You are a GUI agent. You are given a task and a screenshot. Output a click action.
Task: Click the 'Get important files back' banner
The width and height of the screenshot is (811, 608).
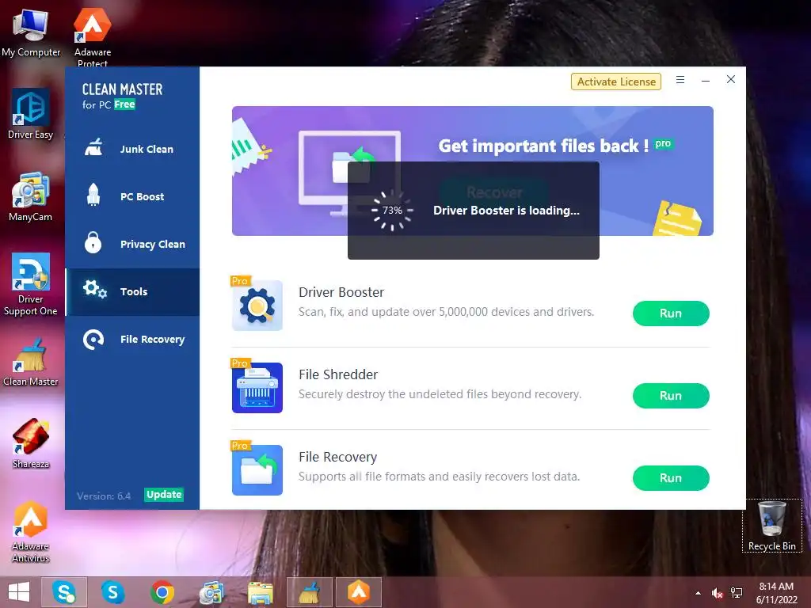pos(472,171)
